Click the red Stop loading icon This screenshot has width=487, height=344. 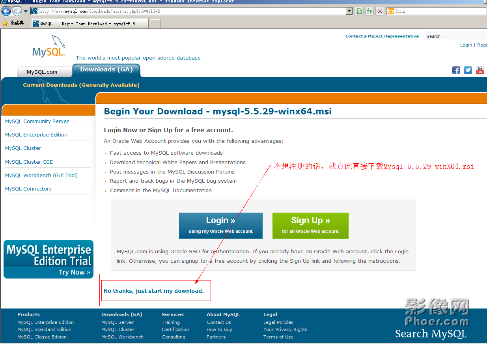click(380, 11)
